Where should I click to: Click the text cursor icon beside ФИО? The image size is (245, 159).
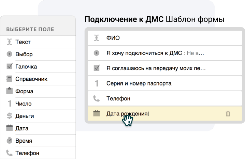[97, 38]
